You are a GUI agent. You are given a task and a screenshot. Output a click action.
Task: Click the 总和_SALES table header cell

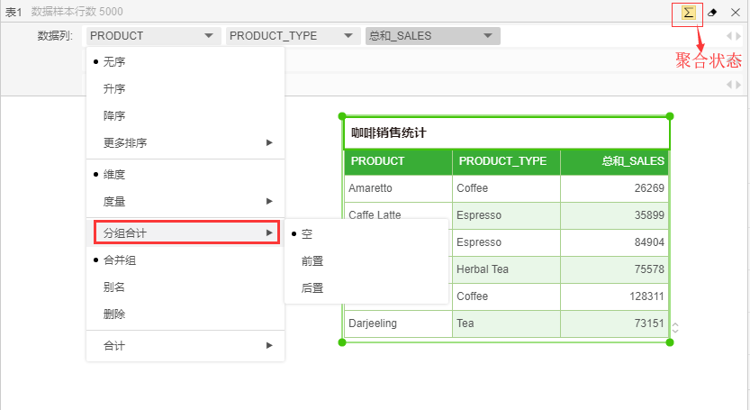[614, 161]
